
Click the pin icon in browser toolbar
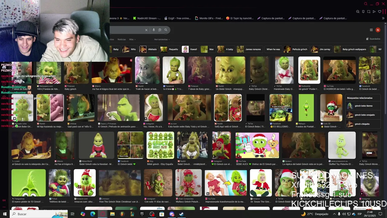[363, 12]
